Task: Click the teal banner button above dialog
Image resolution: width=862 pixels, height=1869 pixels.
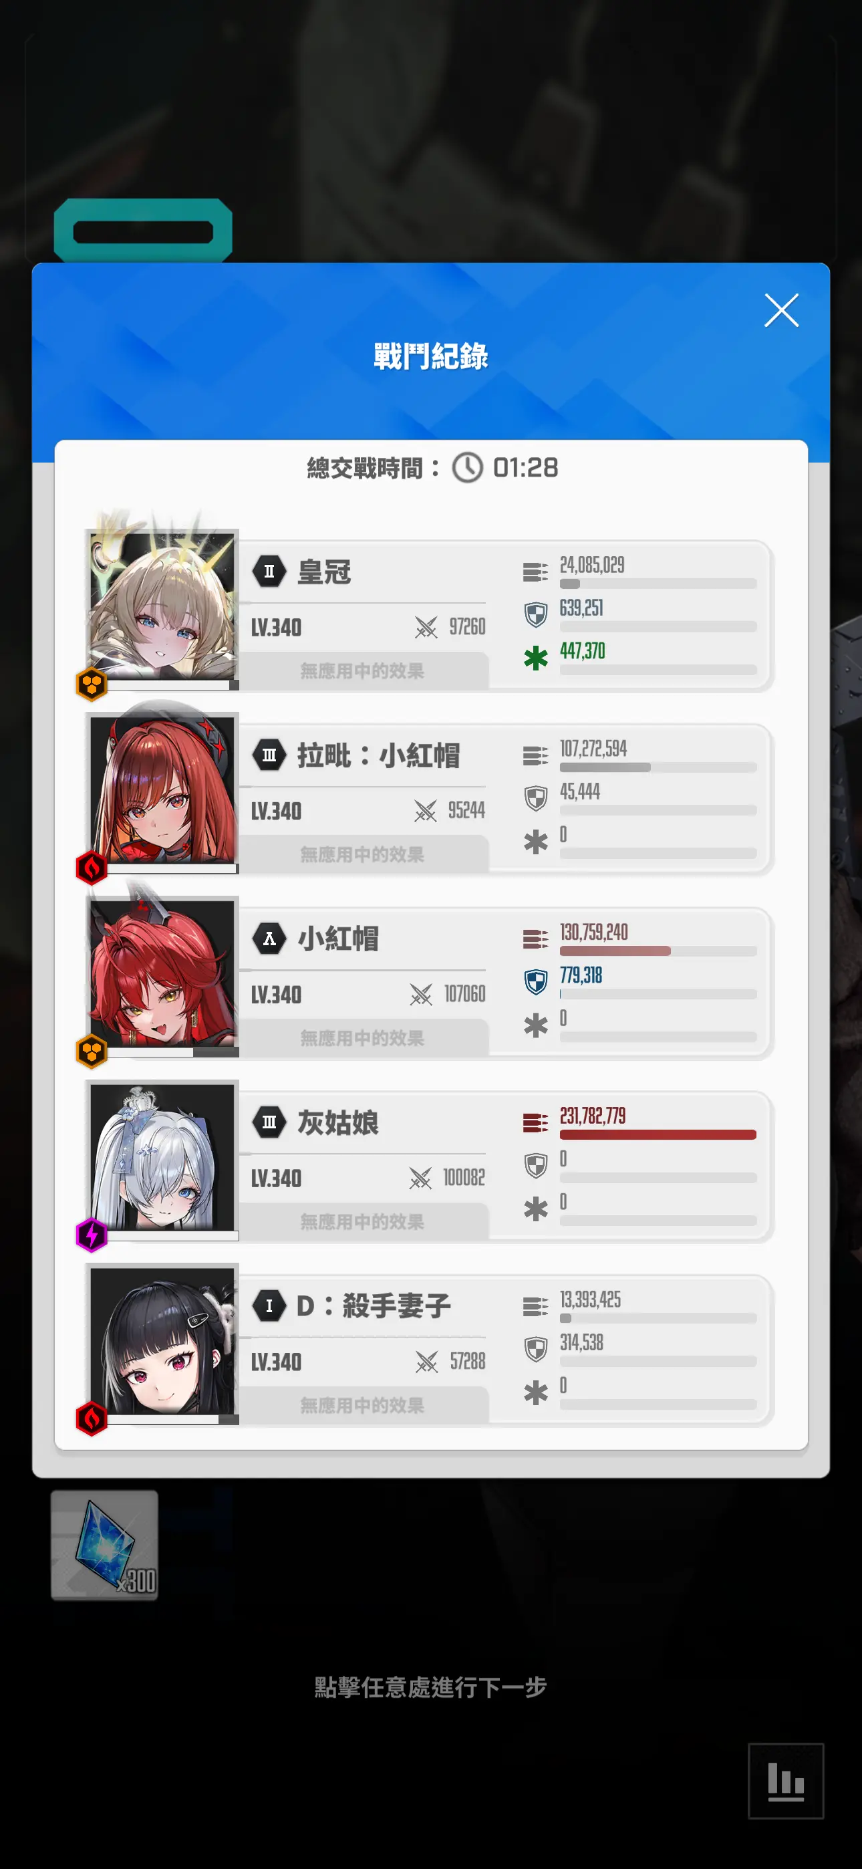Action: [x=143, y=231]
